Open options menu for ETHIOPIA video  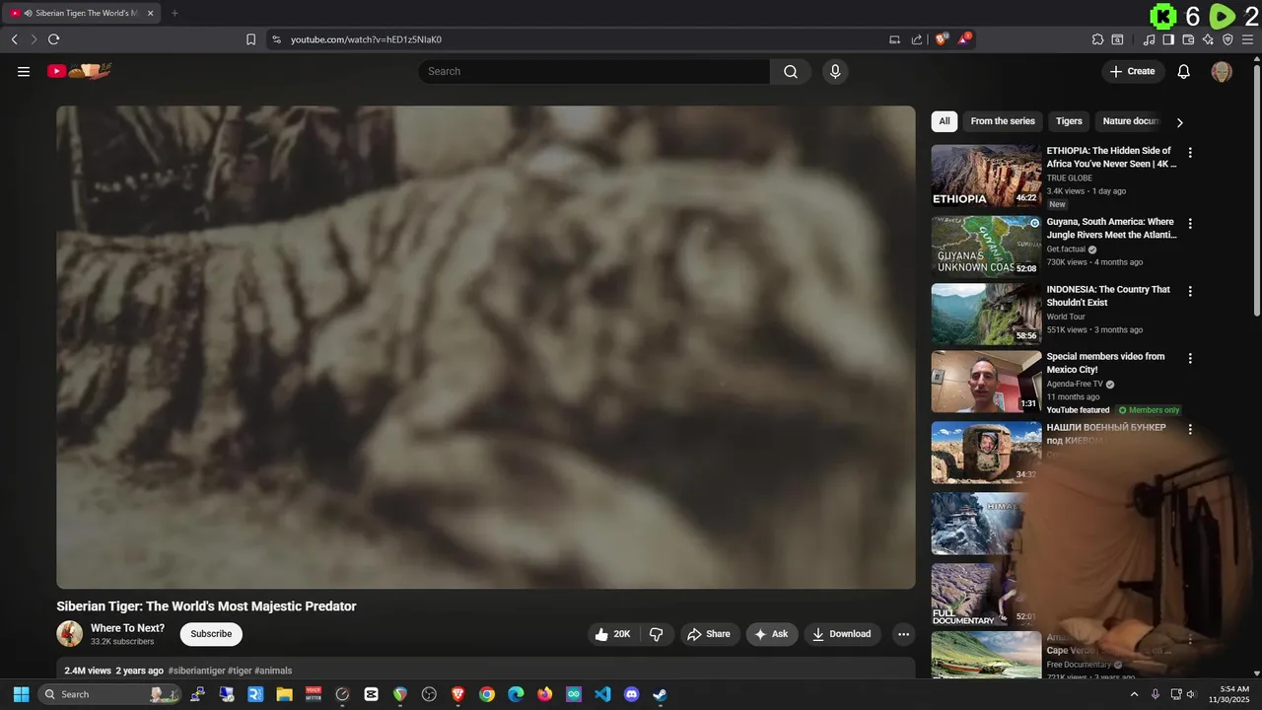(1190, 153)
